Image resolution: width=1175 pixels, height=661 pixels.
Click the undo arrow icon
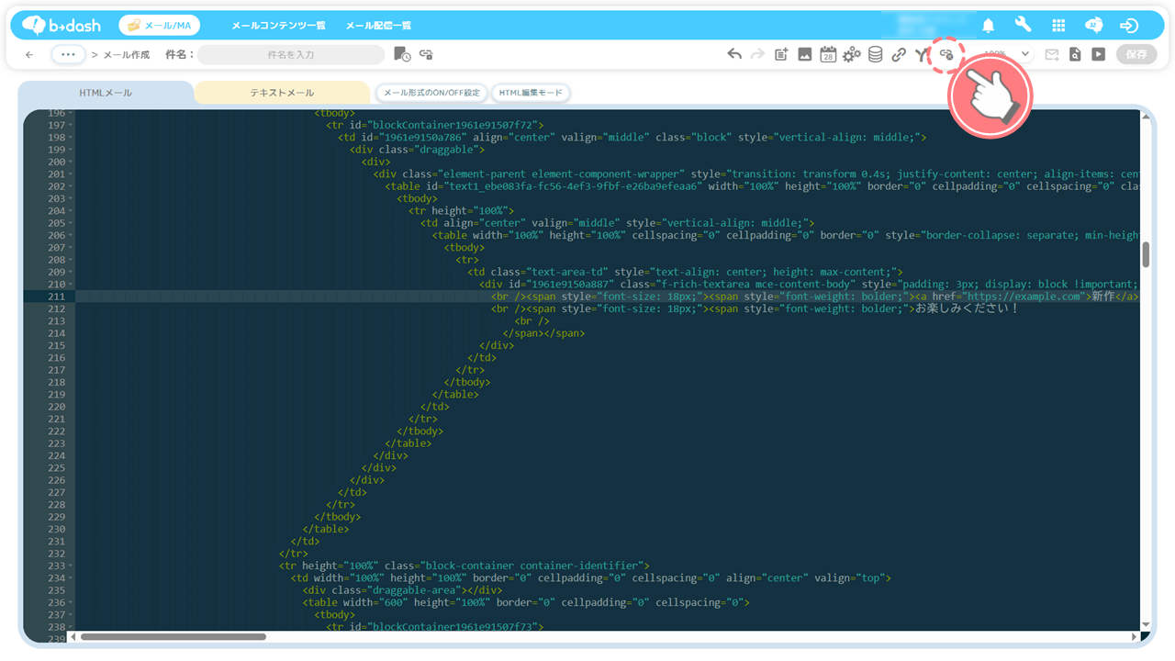point(734,54)
